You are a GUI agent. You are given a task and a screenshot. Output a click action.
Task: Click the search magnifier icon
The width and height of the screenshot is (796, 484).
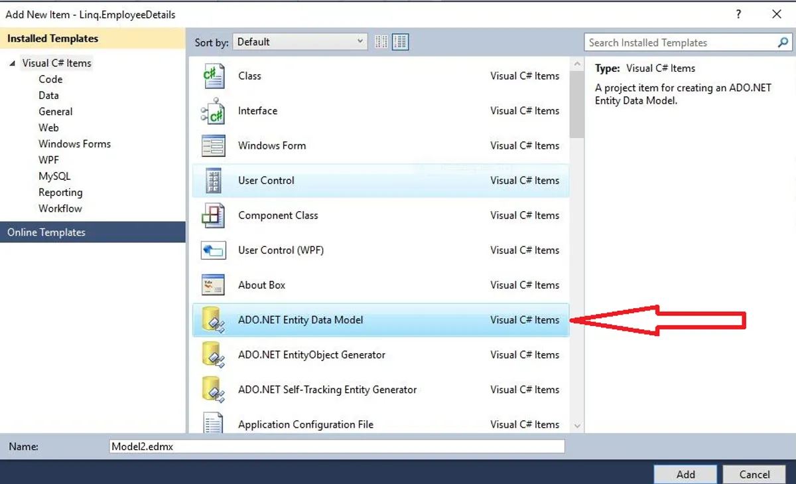(783, 42)
